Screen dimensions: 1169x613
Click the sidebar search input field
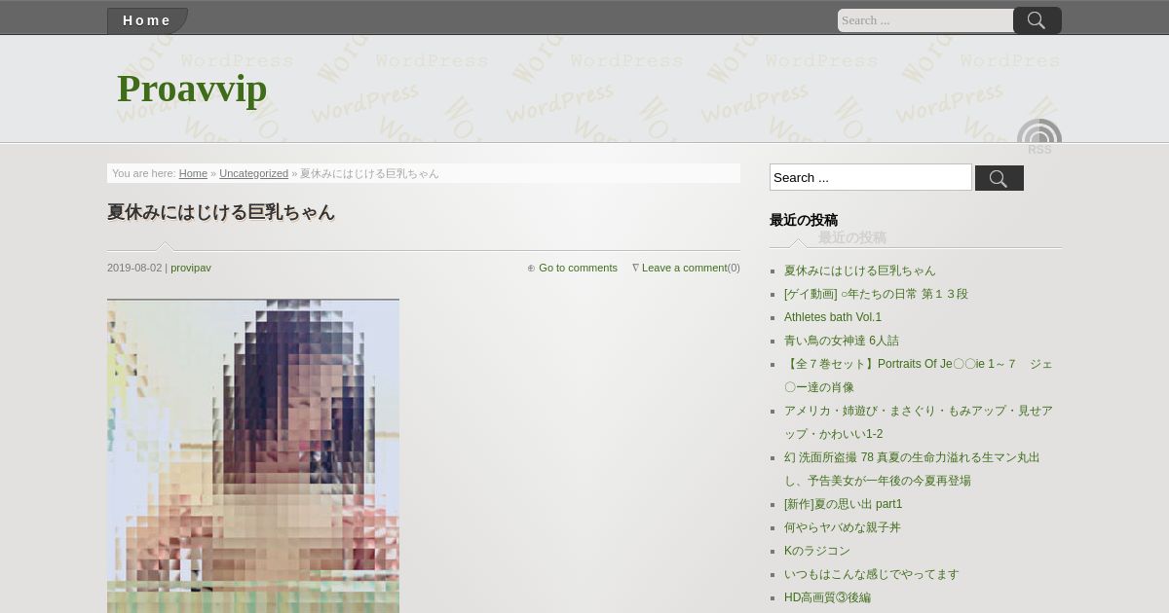(871, 177)
